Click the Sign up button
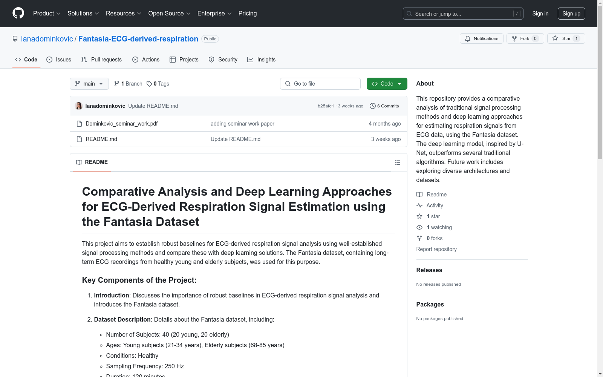The height and width of the screenshot is (377, 603). [571, 14]
